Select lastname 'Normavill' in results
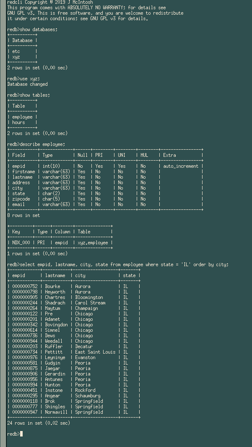 pos(56,412)
